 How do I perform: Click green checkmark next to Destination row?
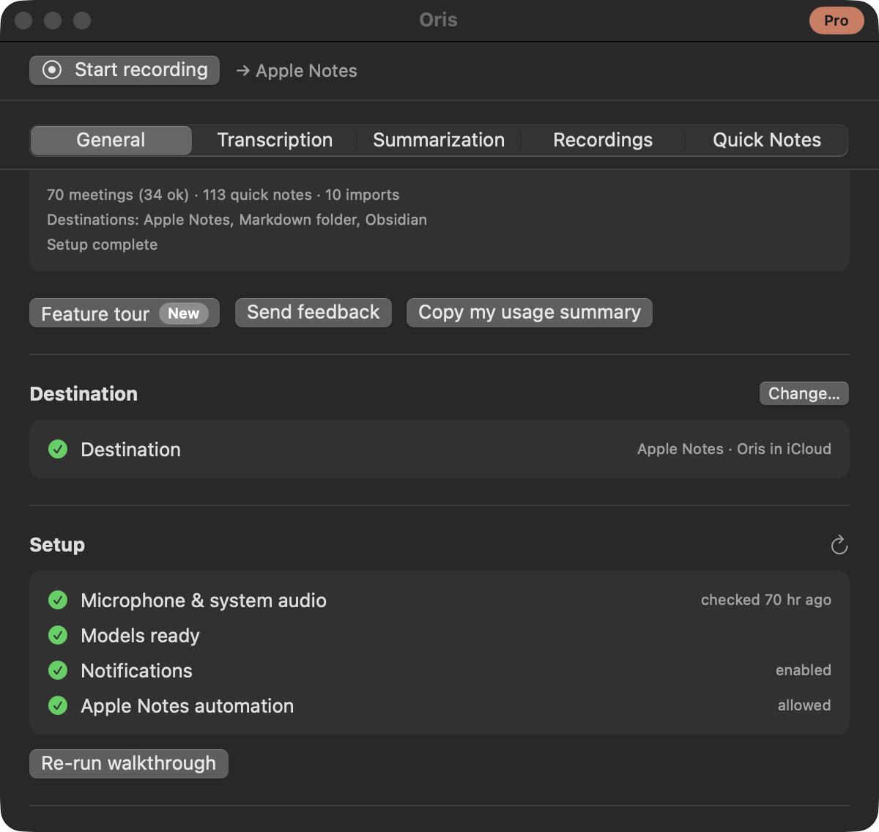pos(58,449)
